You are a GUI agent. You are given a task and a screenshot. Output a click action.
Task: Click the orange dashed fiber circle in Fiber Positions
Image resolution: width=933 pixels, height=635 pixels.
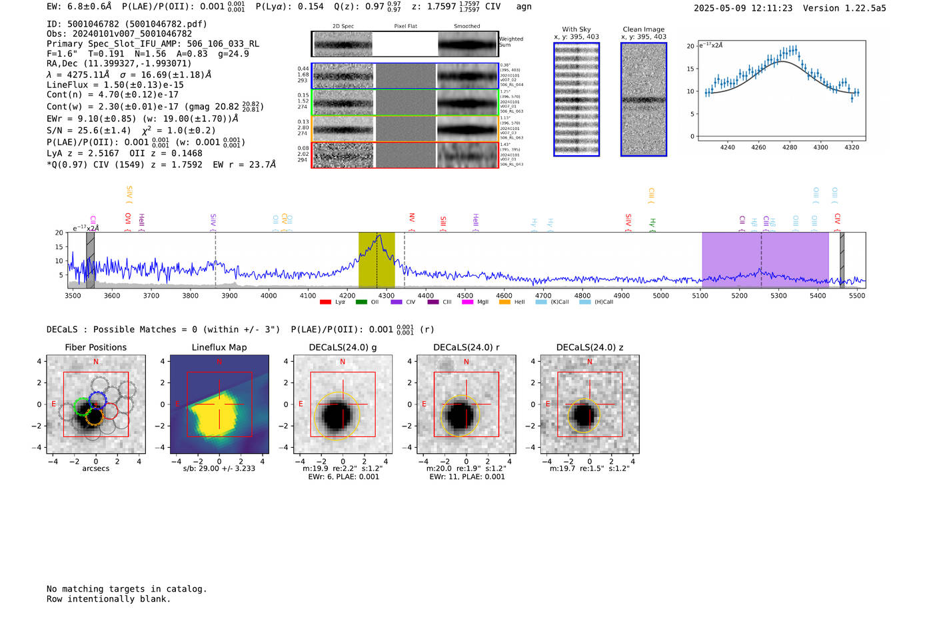[95, 417]
